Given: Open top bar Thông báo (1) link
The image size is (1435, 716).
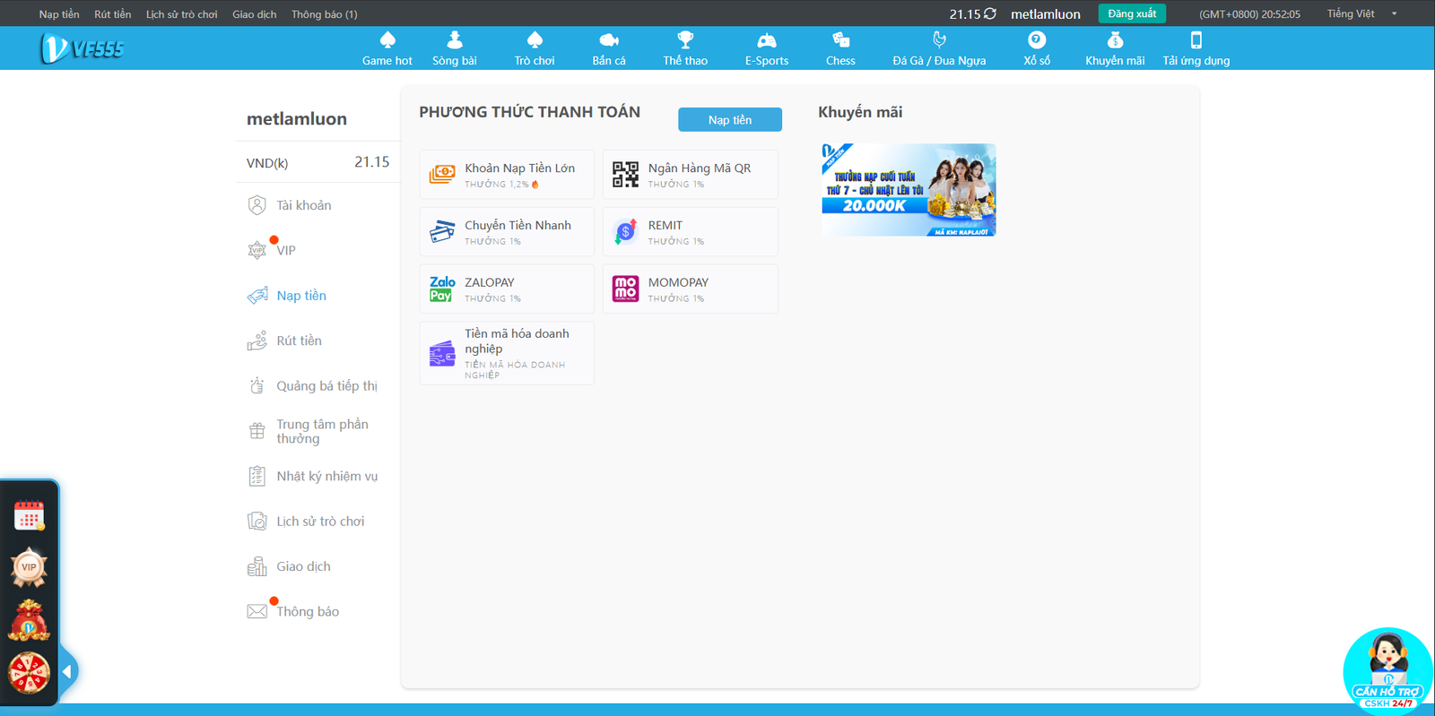Looking at the screenshot, I should pyautogui.click(x=325, y=14).
